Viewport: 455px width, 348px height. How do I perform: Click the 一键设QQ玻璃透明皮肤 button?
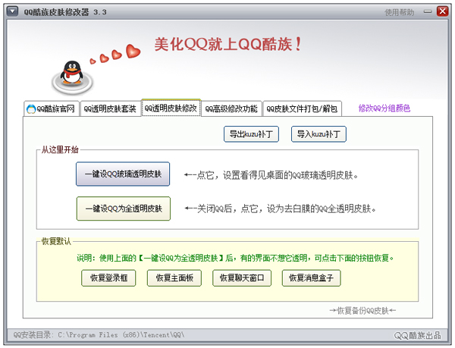pos(123,174)
